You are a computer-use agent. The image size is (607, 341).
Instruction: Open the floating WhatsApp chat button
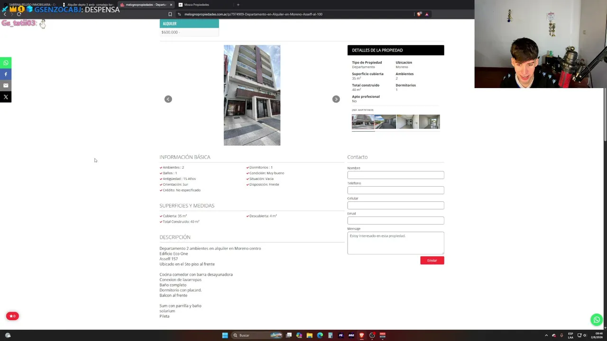pyautogui.click(x=597, y=320)
